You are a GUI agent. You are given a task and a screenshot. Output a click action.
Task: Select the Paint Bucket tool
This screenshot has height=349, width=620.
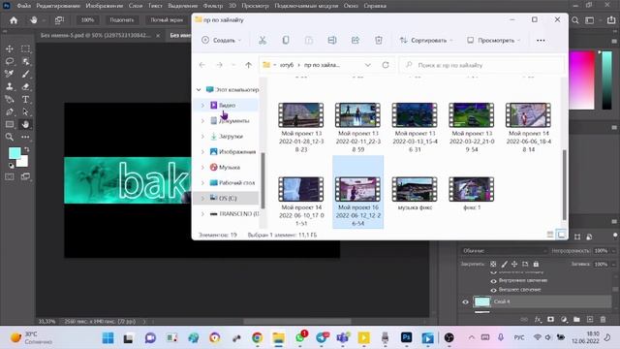(9, 99)
